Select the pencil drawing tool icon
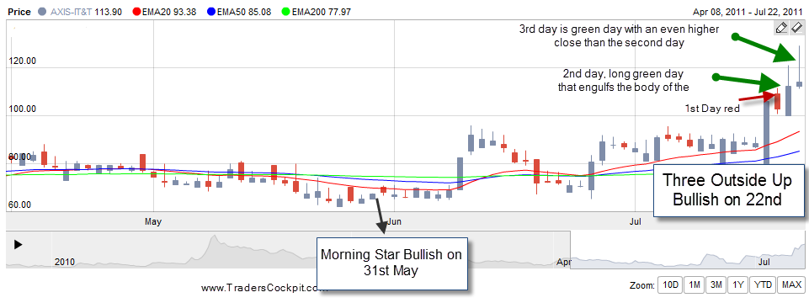 click(781, 28)
